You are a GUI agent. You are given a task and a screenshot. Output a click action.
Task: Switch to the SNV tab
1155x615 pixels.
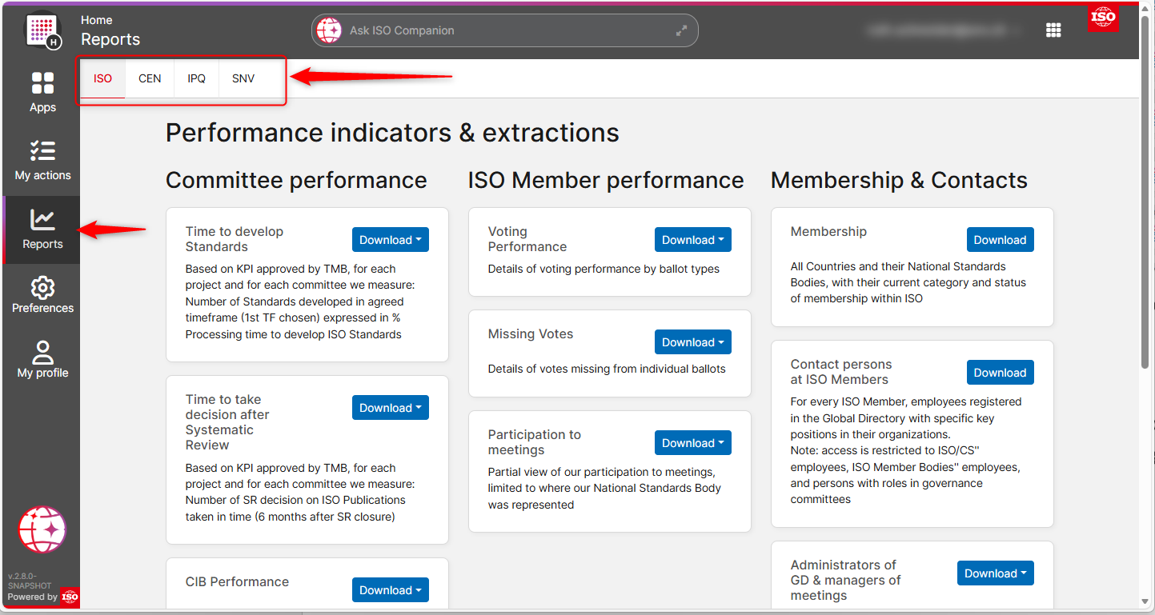coord(243,78)
